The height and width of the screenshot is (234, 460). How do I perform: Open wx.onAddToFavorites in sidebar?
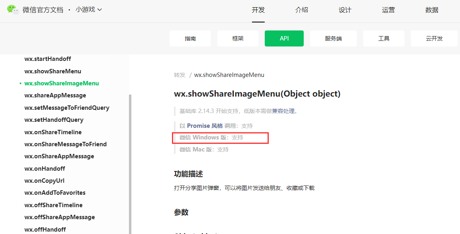coord(55,193)
